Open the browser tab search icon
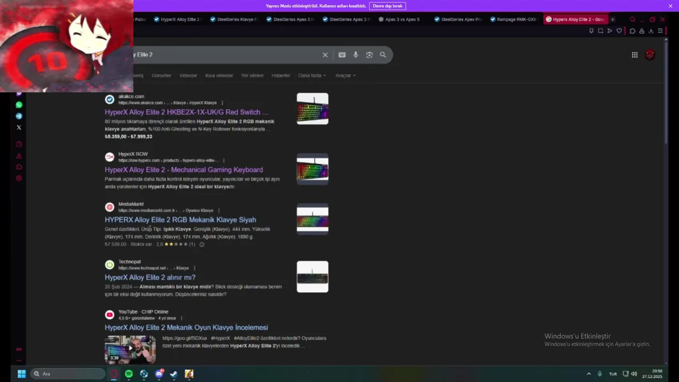 click(632, 20)
